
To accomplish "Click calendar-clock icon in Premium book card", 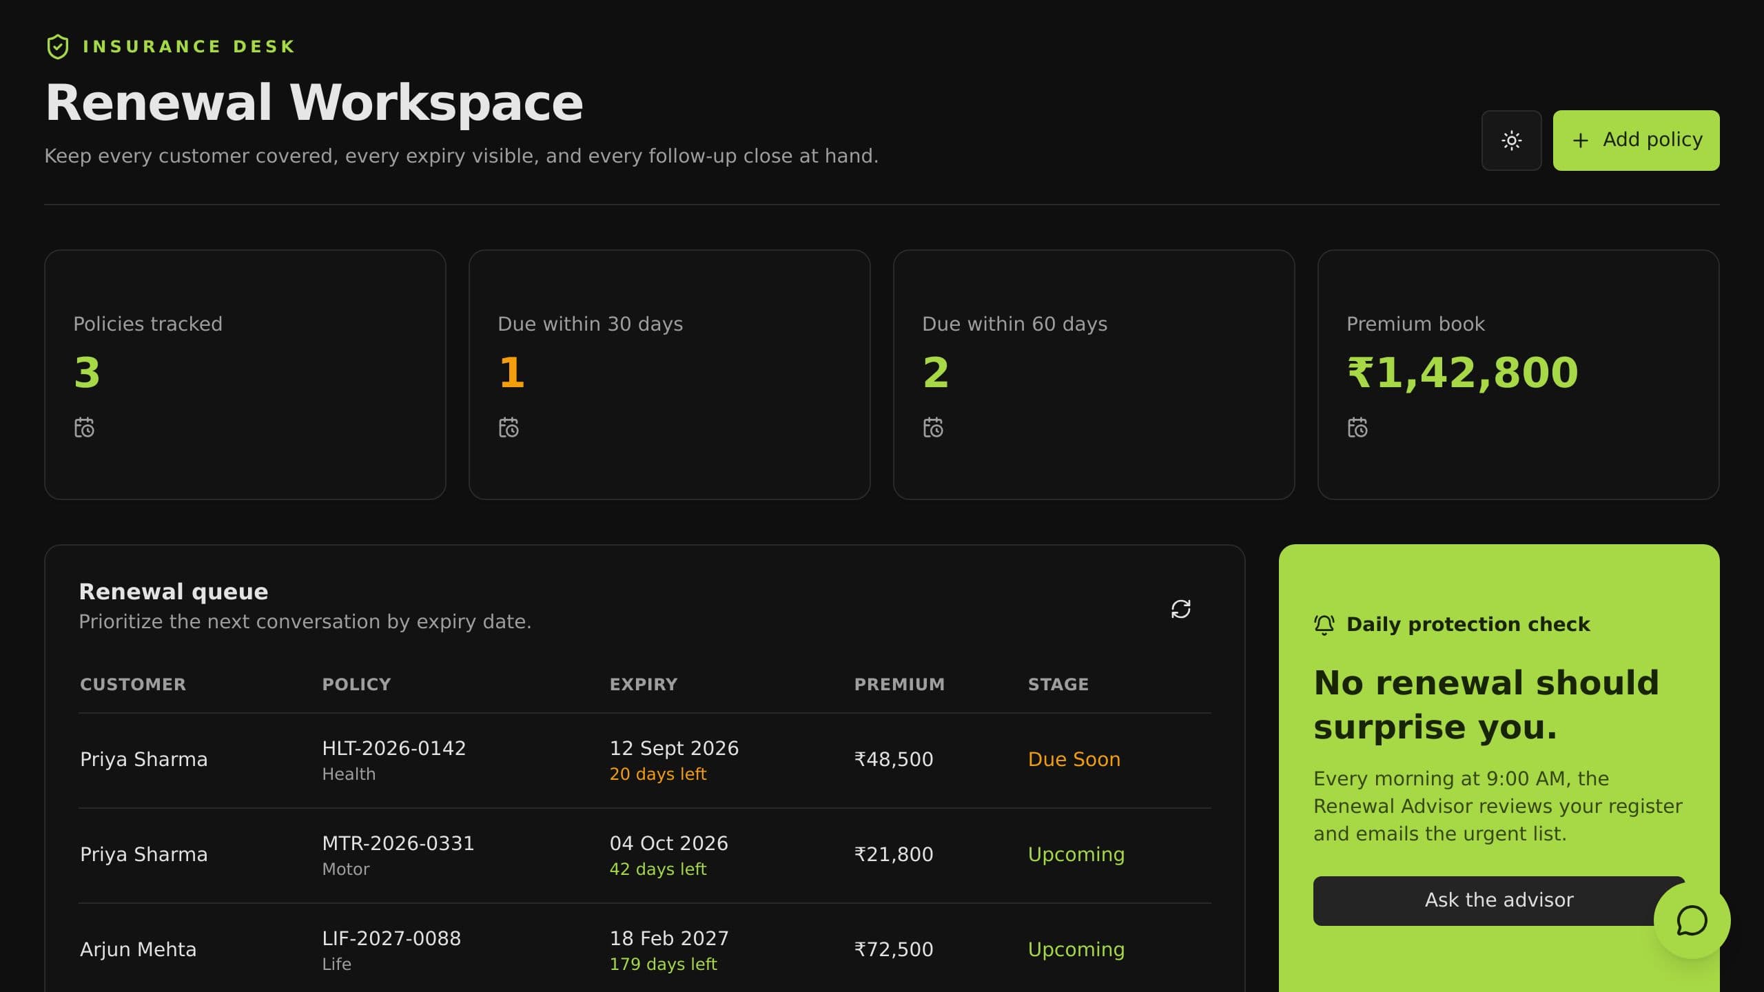I will pos(1357,427).
